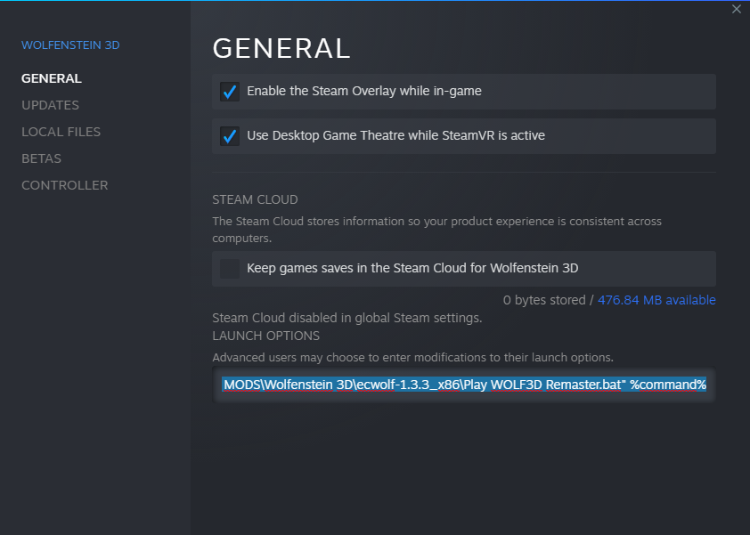The image size is (750, 535).
Task: Click the Keep games saves label text
Action: pos(412,269)
